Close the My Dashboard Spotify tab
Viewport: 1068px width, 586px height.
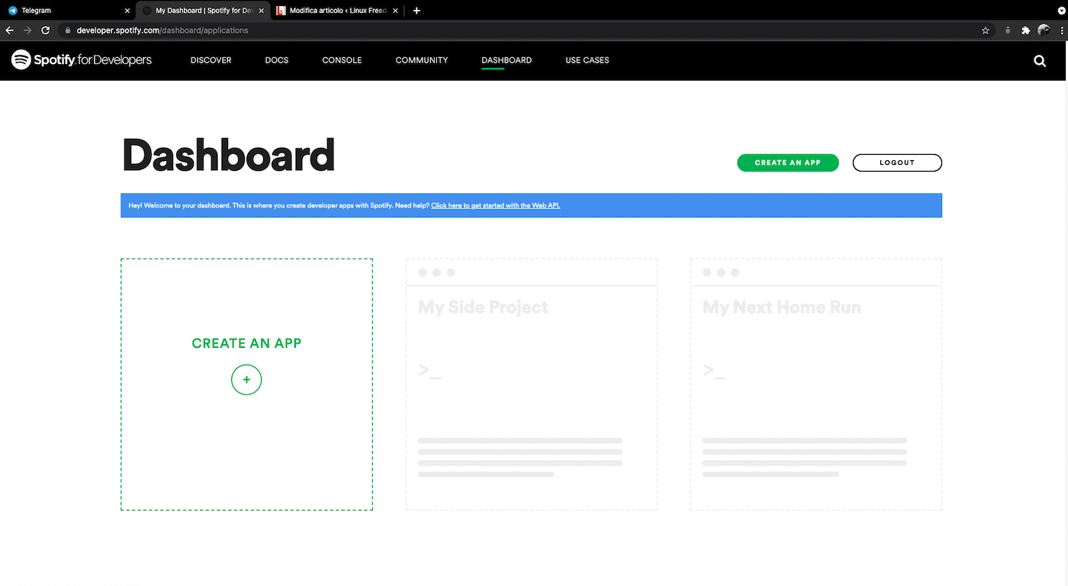pos(262,11)
